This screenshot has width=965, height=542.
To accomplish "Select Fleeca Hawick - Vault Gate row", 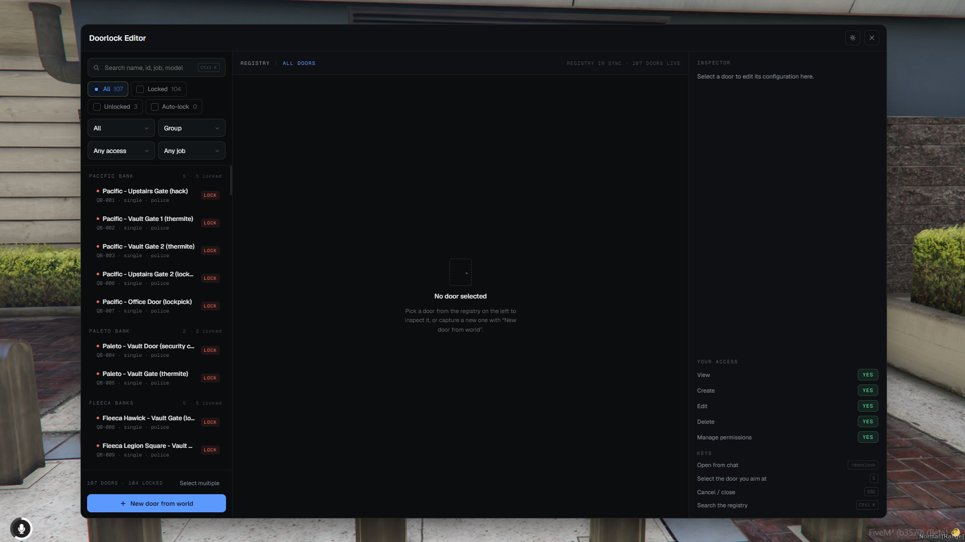I will 156,422.
